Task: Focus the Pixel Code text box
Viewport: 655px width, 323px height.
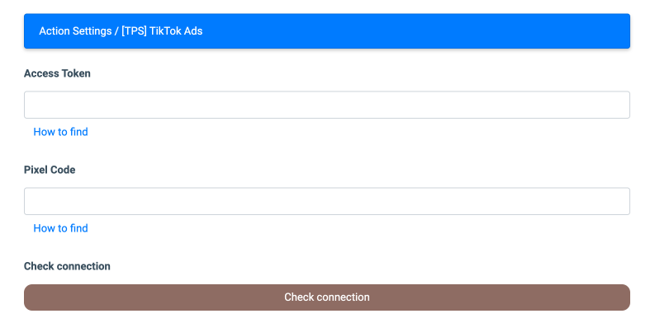Action: pyautogui.click(x=326, y=201)
